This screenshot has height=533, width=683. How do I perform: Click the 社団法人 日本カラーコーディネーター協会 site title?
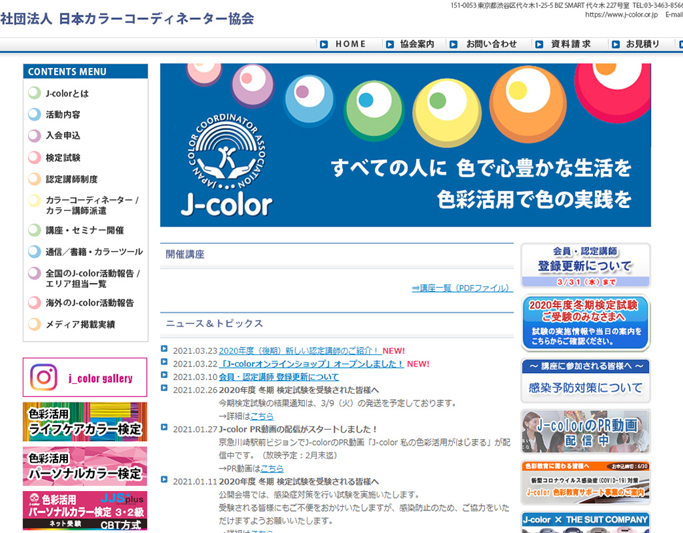(x=127, y=19)
